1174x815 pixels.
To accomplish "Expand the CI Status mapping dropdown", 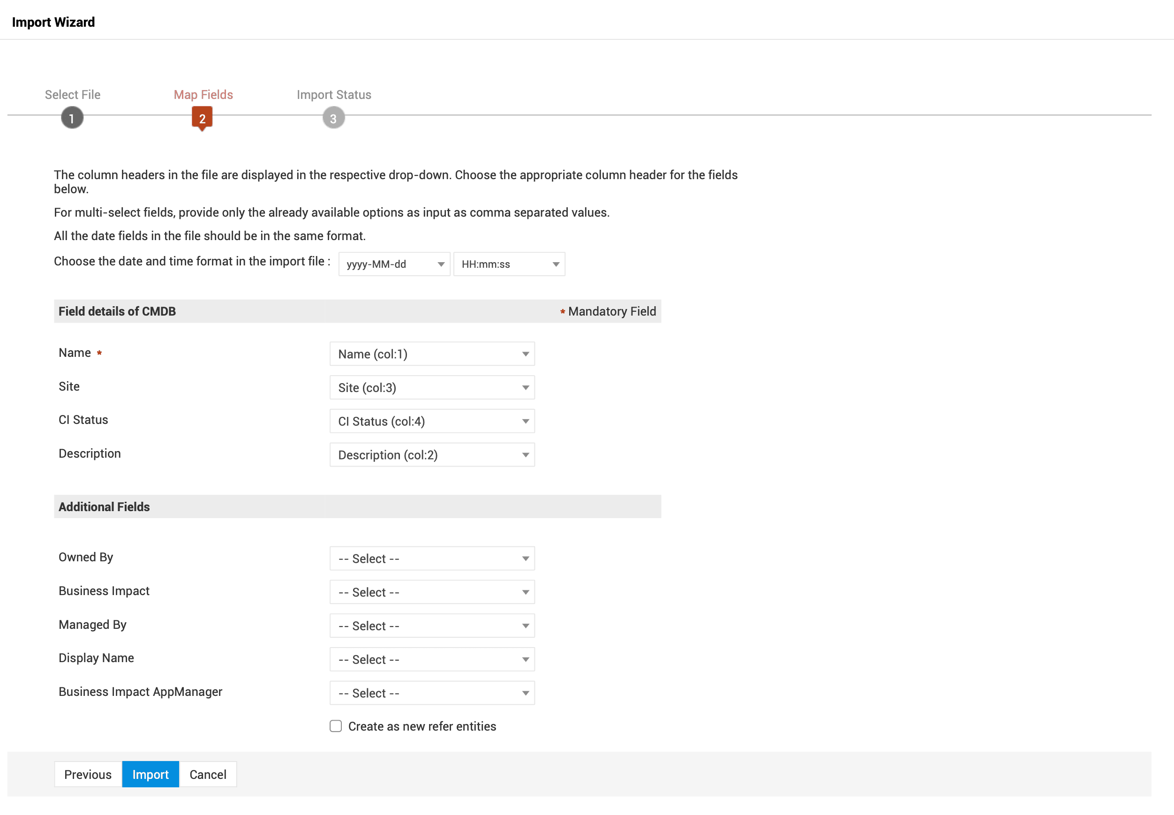I will (x=432, y=421).
